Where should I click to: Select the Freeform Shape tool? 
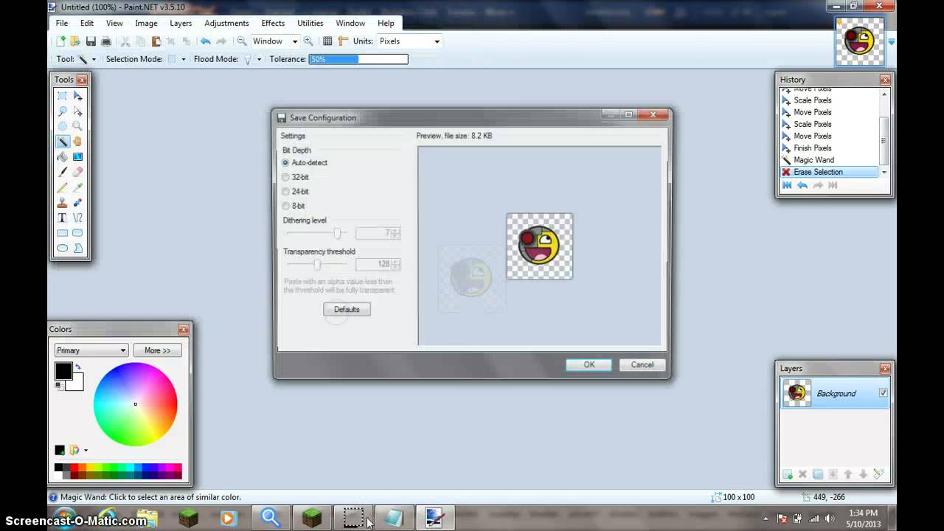coord(77,249)
